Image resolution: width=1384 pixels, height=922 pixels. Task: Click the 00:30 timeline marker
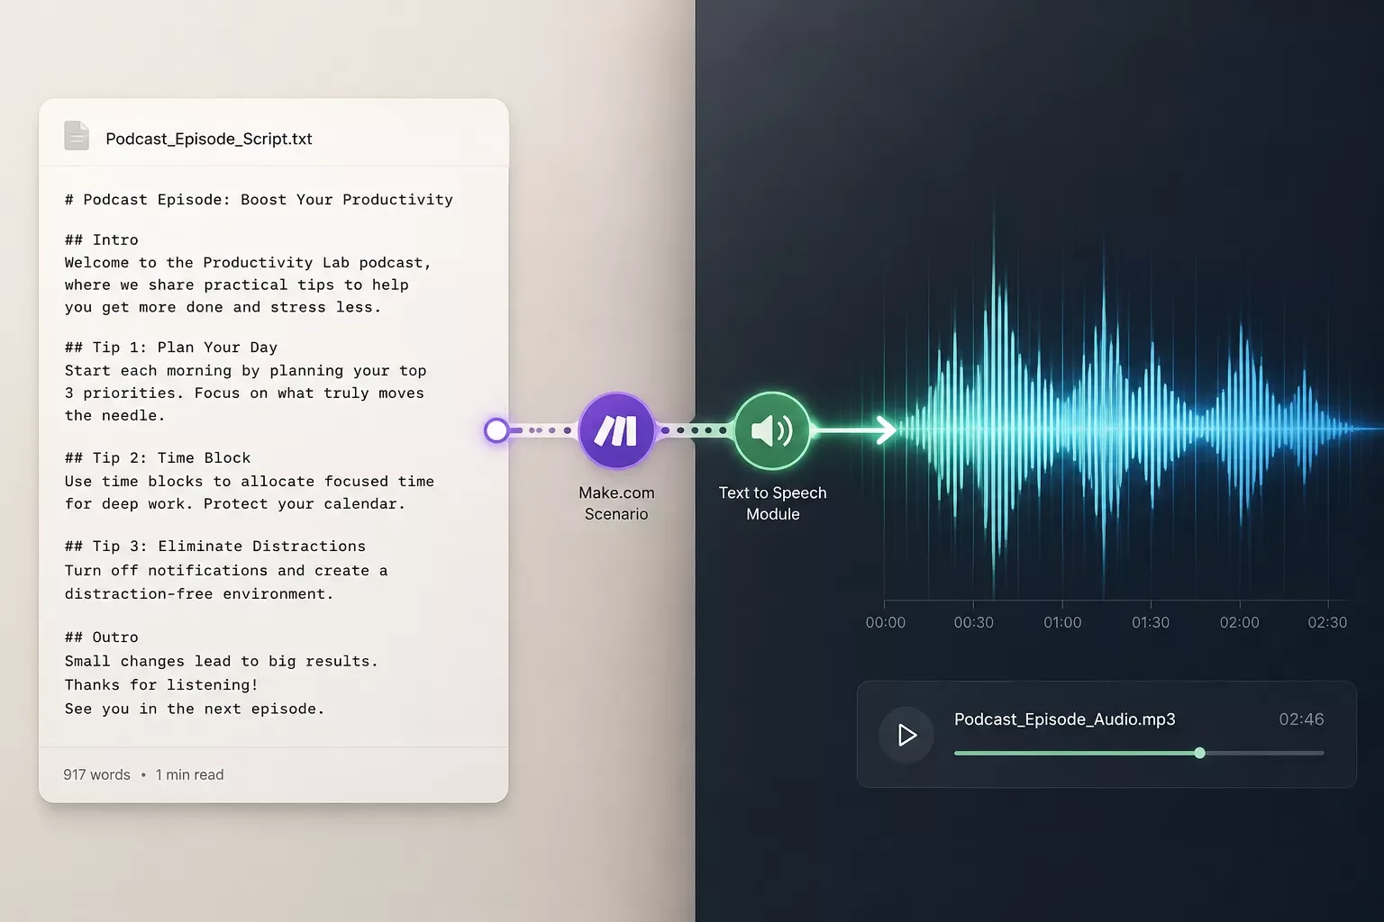973,622
